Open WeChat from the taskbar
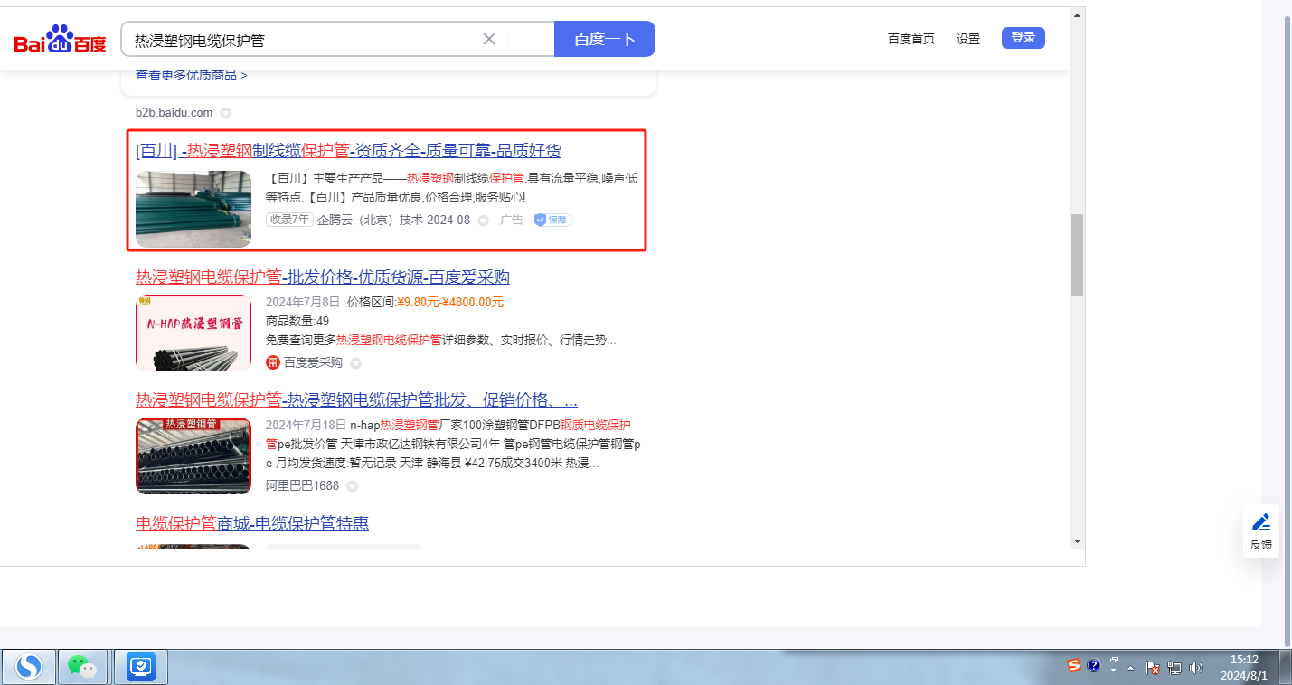The height and width of the screenshot is (685, 1292). pyautogui.click(x=82, y=667)
